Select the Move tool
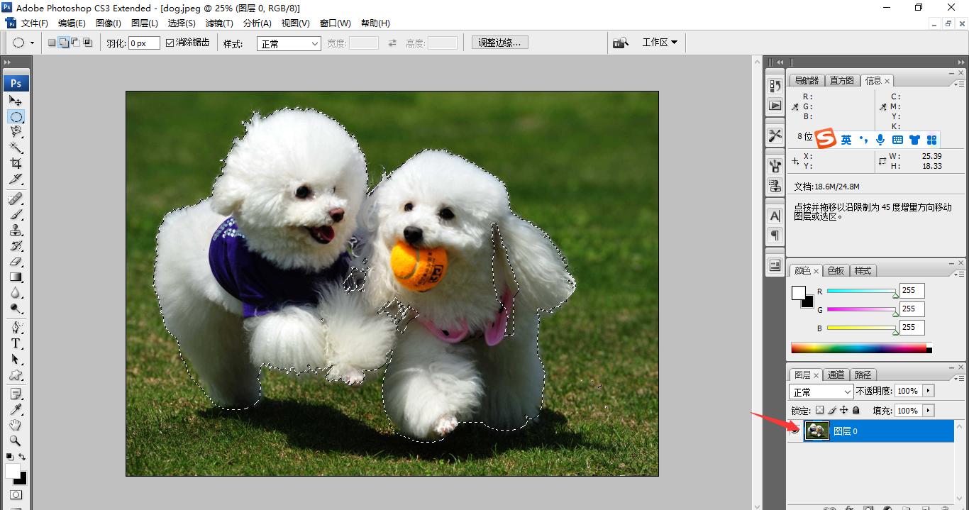The height and width of the screenshot is (510, 969). (16, 100)
